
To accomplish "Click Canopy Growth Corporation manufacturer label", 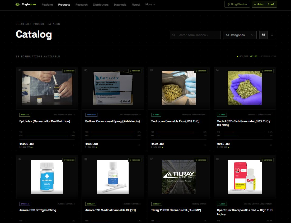I will pos(258,204).
